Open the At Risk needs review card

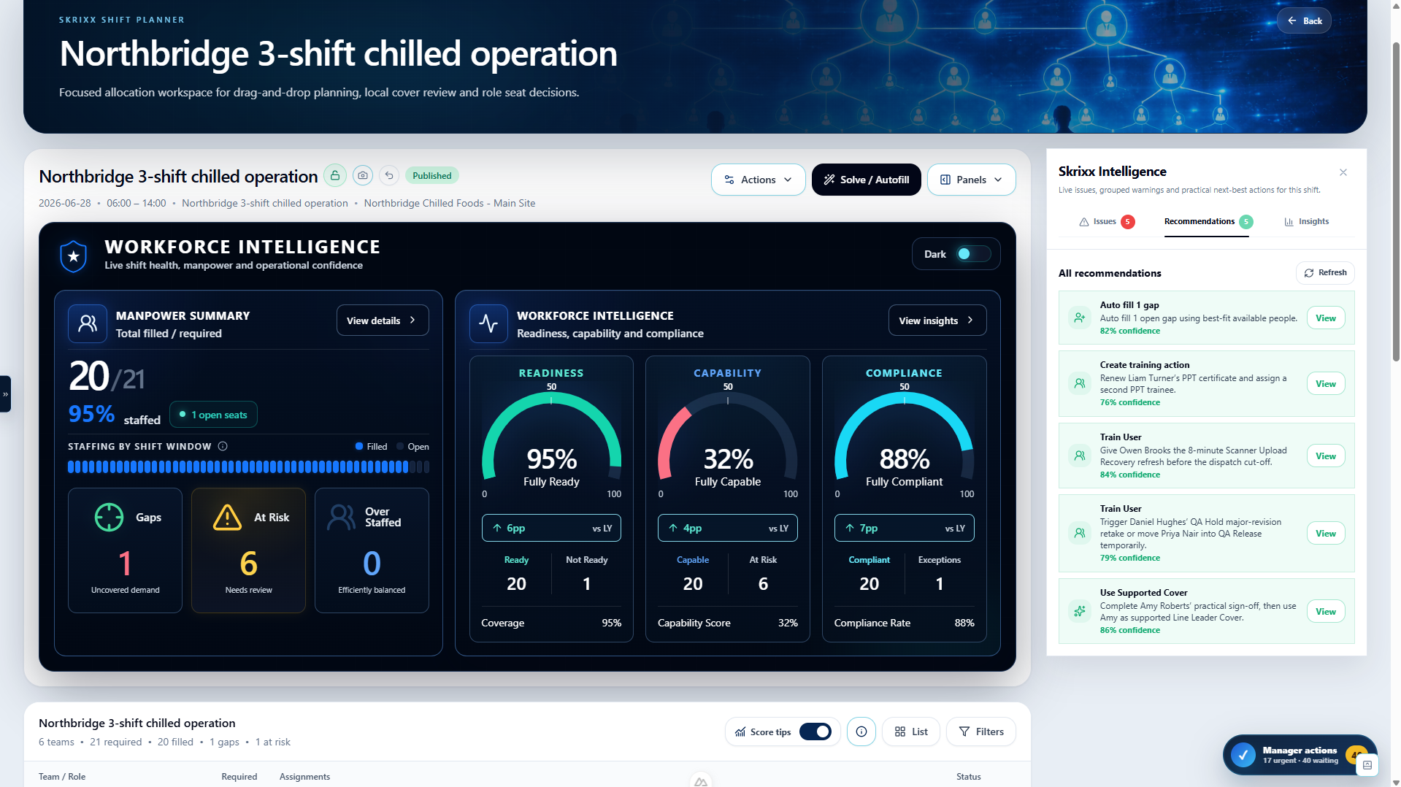coord(248,550)
